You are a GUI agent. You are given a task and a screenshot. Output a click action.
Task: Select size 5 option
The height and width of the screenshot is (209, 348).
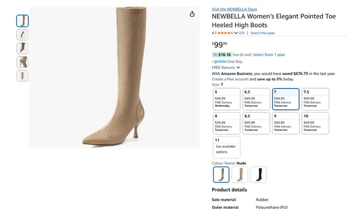coord(227,99)
